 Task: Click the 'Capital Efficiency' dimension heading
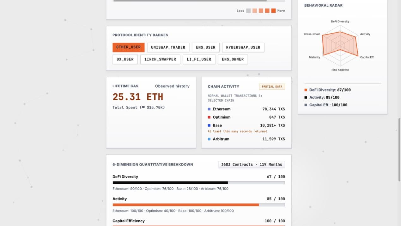coord(129,221)
